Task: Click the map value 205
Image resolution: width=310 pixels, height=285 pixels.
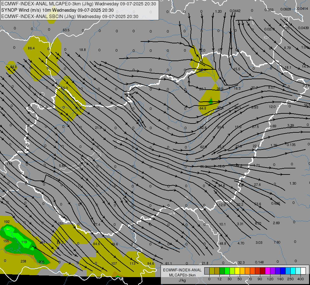Action: pyautogui.click(x=41, y=262)
